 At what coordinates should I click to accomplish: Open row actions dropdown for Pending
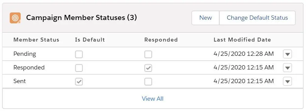click(287, 54)
